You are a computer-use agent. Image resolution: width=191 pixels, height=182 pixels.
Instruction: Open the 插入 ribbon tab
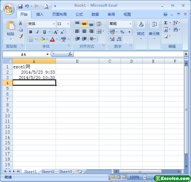click(40, 14)
